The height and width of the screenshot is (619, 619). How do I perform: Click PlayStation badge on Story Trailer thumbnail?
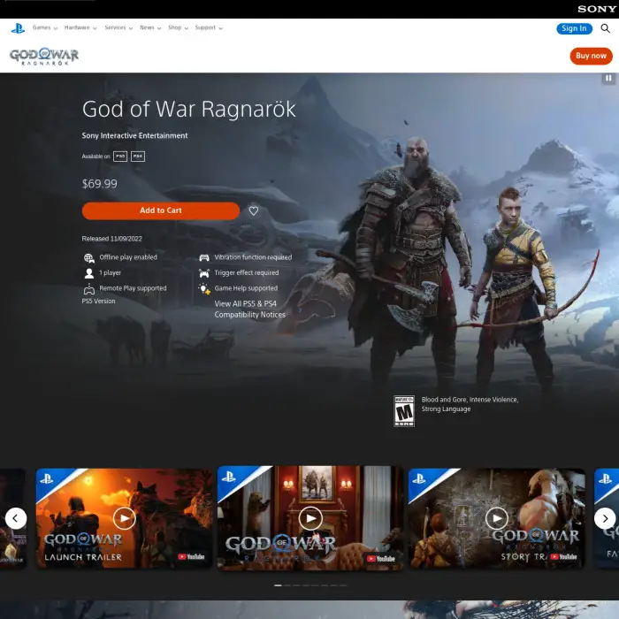pyautogui.click(x=419, y=479)
